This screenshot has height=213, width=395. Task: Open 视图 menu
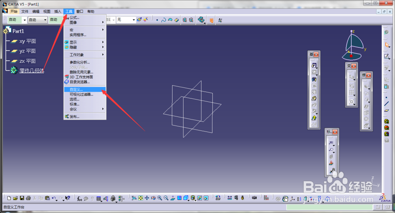(x=47, y=11)
